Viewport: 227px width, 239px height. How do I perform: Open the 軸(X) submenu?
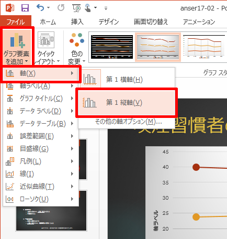(41, 73)
